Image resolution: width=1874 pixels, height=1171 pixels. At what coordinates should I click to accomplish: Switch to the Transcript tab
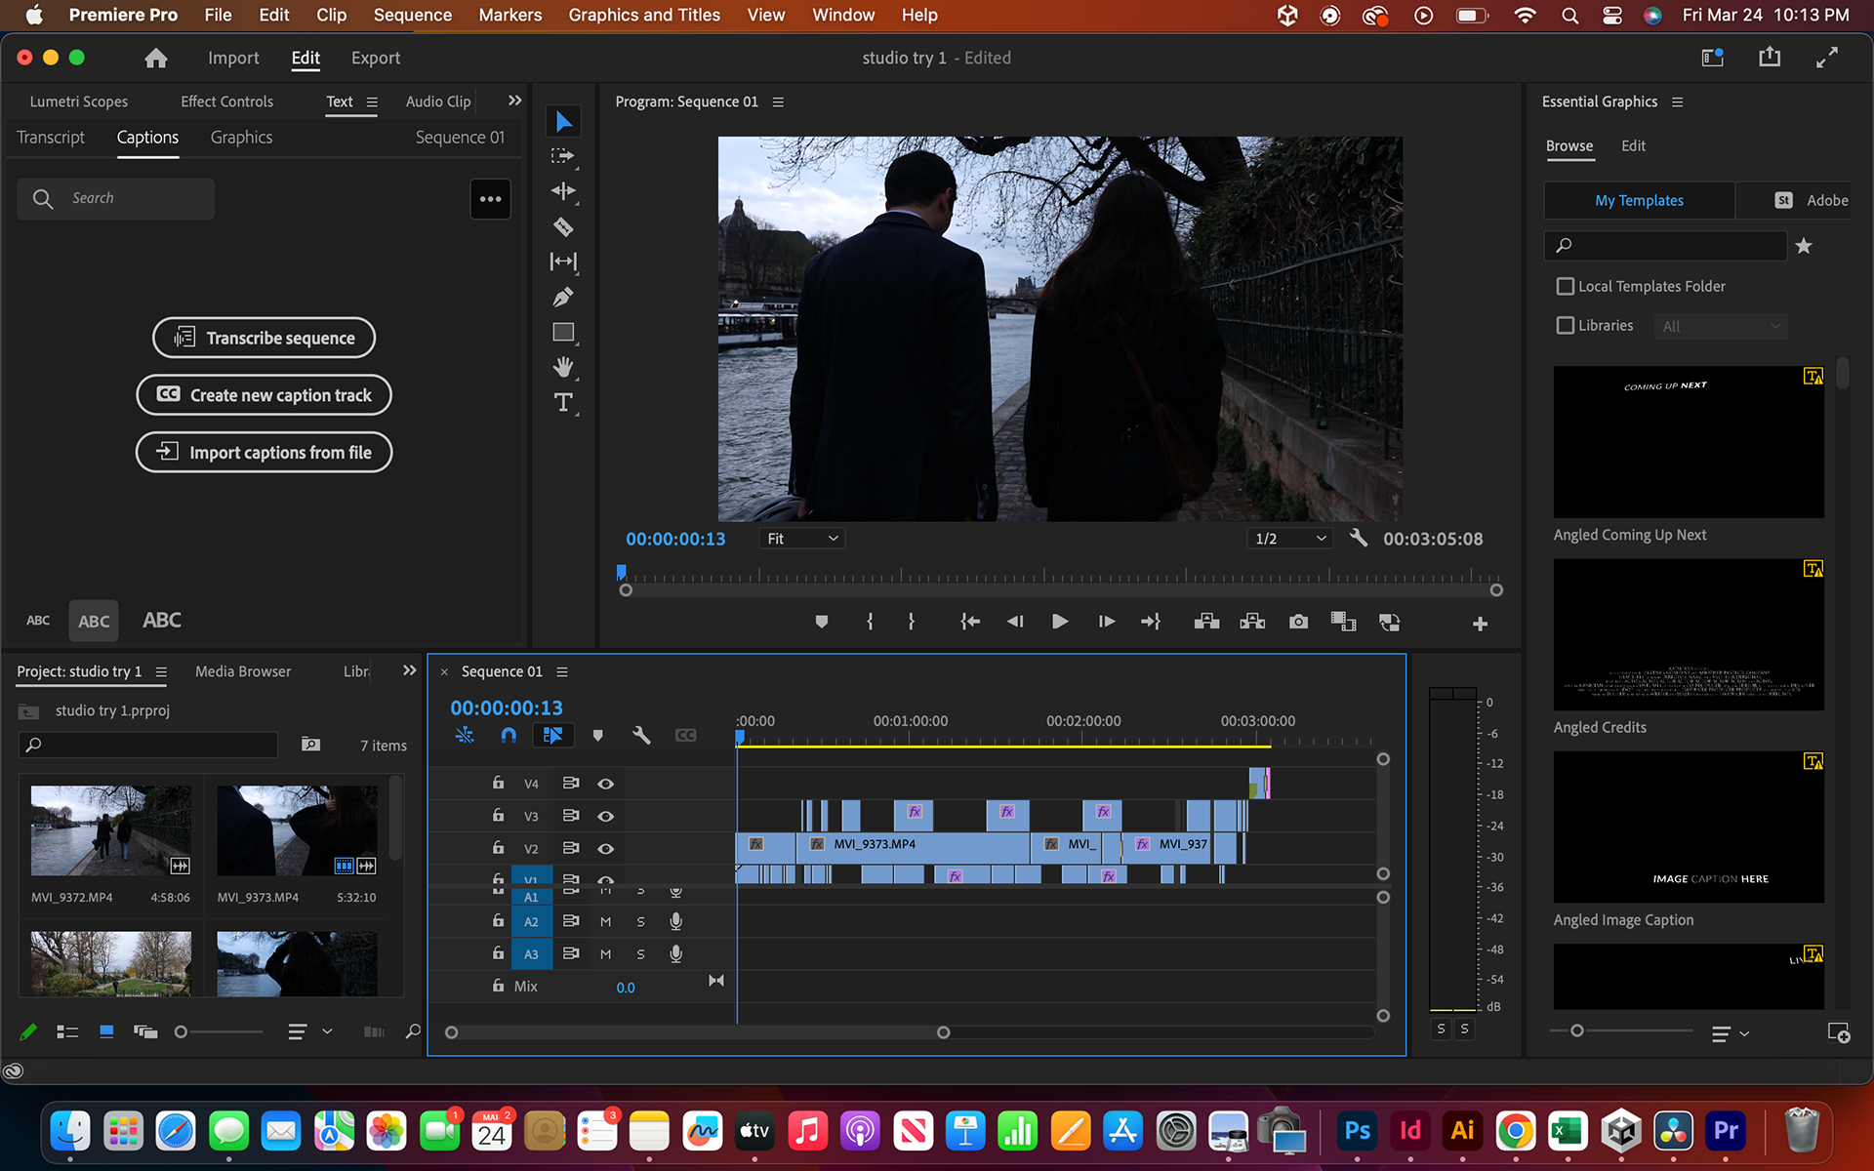point(51,138)
